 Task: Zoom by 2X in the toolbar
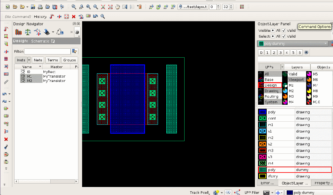pos(81,7)
